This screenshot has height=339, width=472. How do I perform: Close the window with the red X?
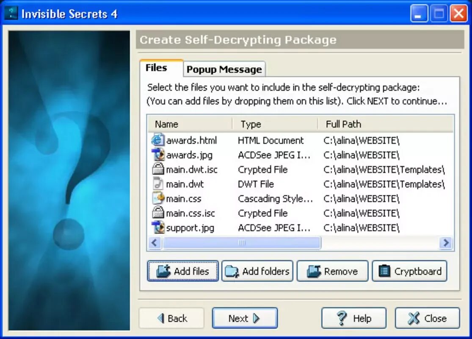458,13
